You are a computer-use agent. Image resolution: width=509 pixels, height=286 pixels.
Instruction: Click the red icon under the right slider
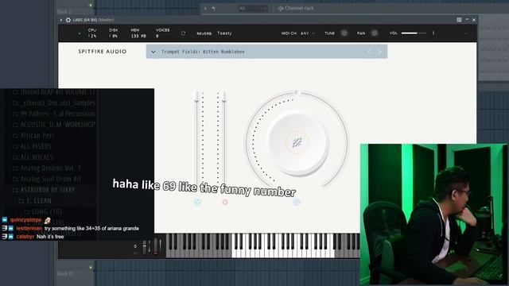click(224, 203)
